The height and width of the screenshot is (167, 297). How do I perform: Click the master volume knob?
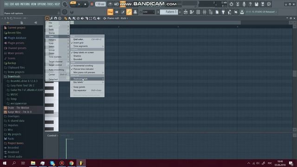[65, 4]
